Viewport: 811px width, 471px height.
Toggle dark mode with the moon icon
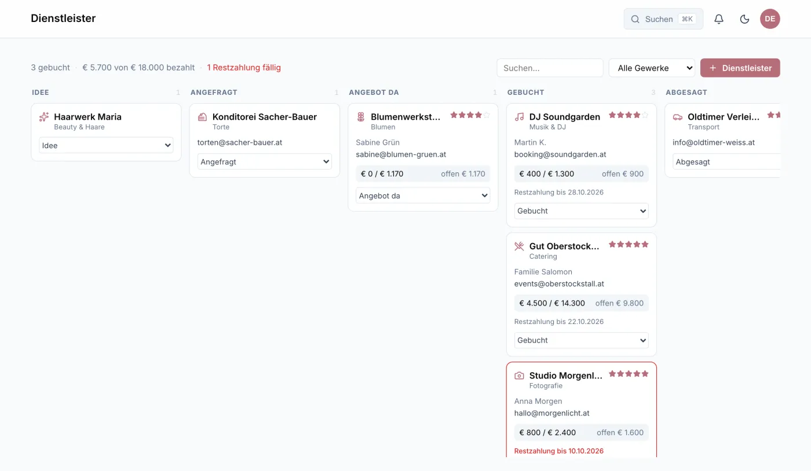[745, 19]
